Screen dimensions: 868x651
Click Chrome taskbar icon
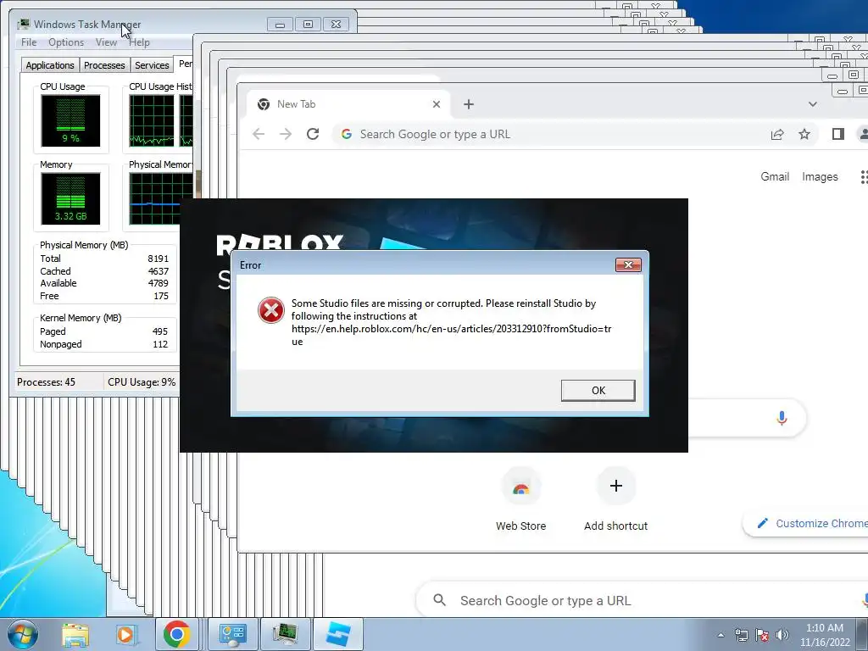tap(177, 634)
